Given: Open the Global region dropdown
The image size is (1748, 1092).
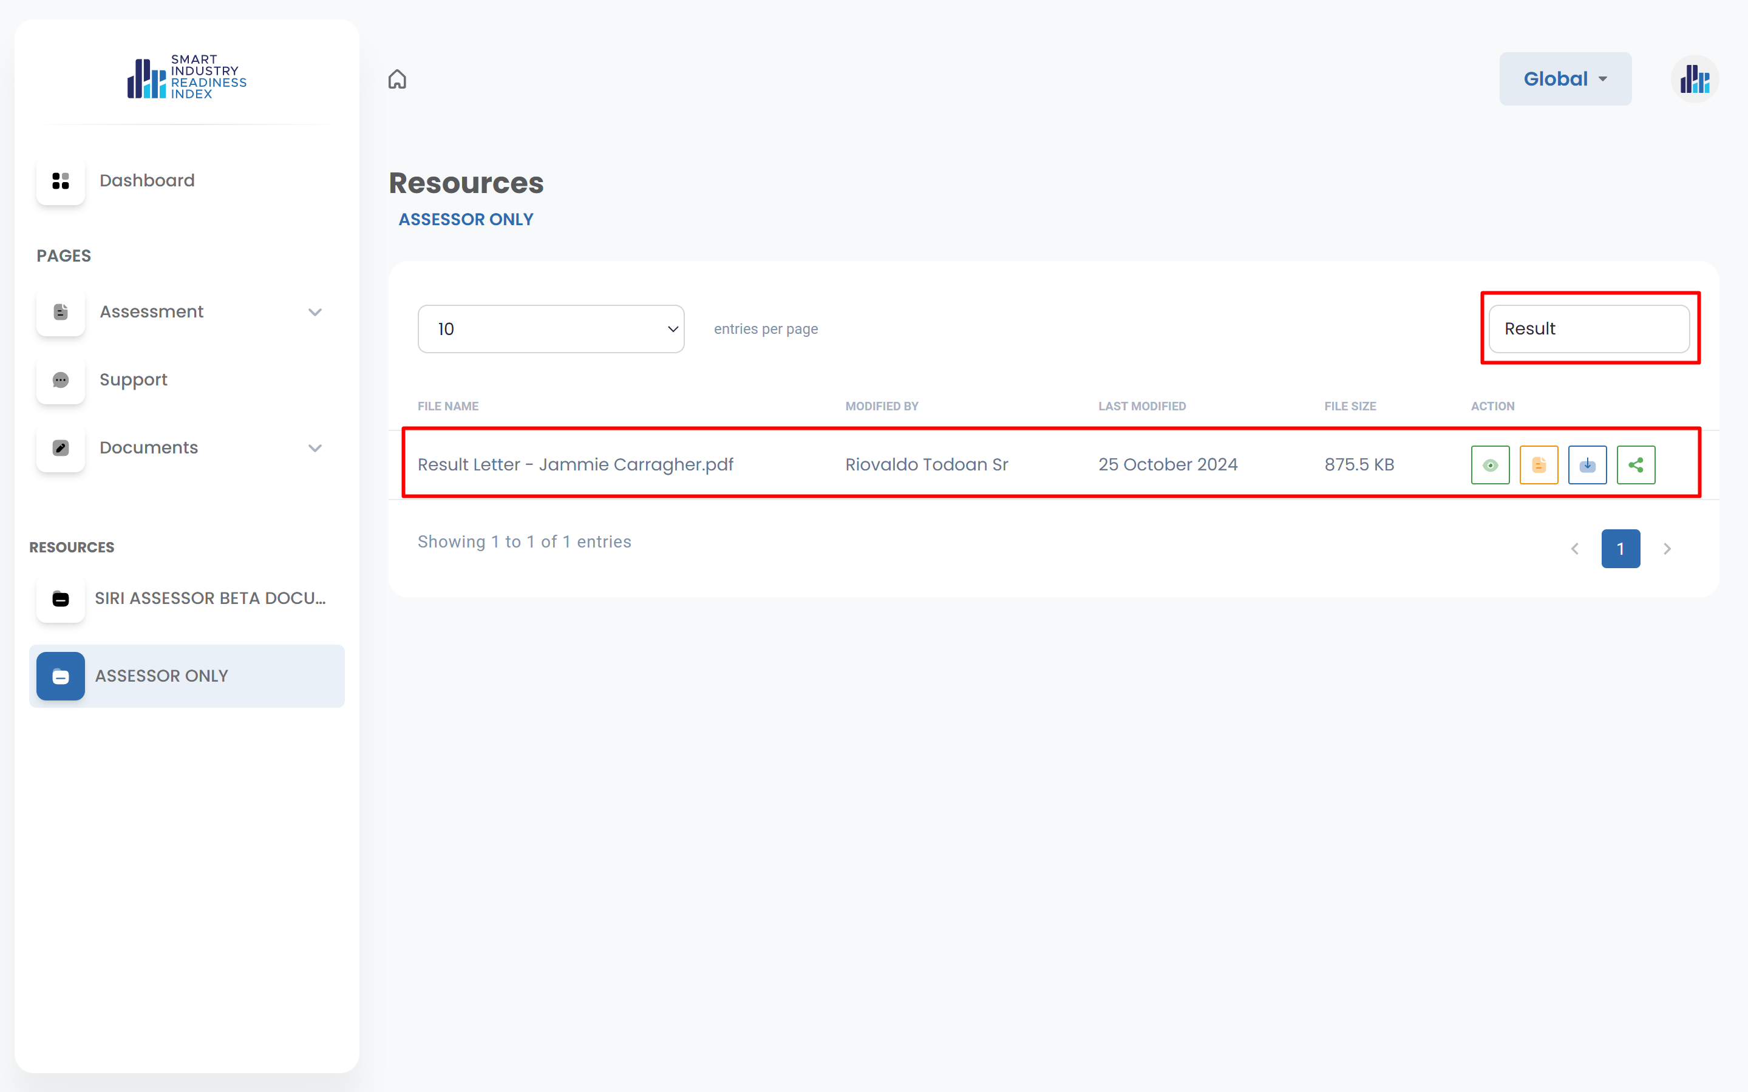Looking at the screenshot, I should [1565, 79].
